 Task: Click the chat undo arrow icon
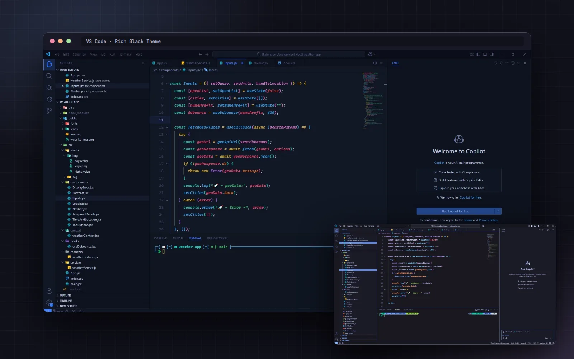[x=495, y=63]
